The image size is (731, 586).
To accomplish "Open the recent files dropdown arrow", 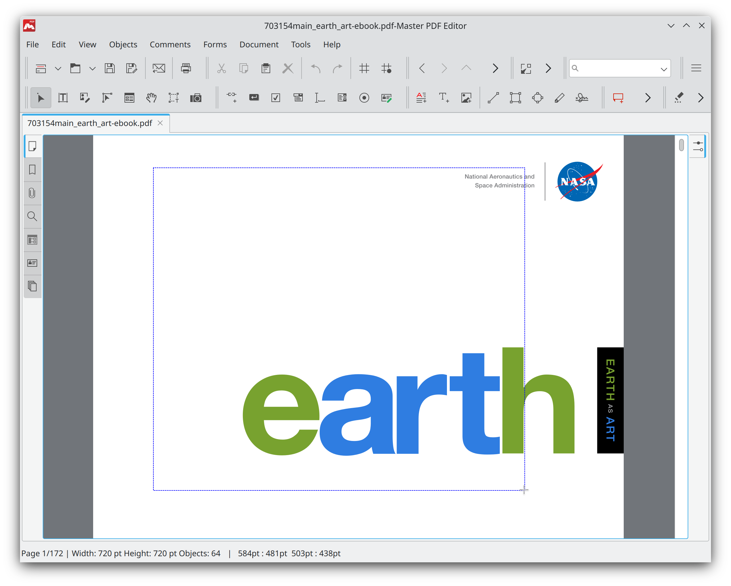I will 92,69.
